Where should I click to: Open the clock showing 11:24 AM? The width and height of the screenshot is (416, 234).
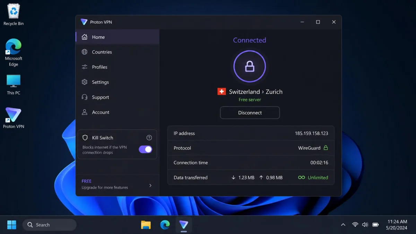[397, 225]
